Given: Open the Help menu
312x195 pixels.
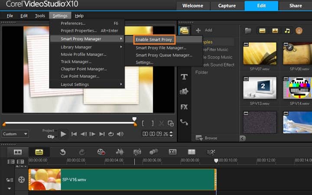Looking at the screenshot, I should (x=79, y=16).
